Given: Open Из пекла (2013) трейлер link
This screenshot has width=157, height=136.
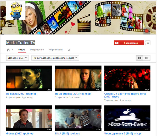Looking at the screenshot, I should (21, 94).
